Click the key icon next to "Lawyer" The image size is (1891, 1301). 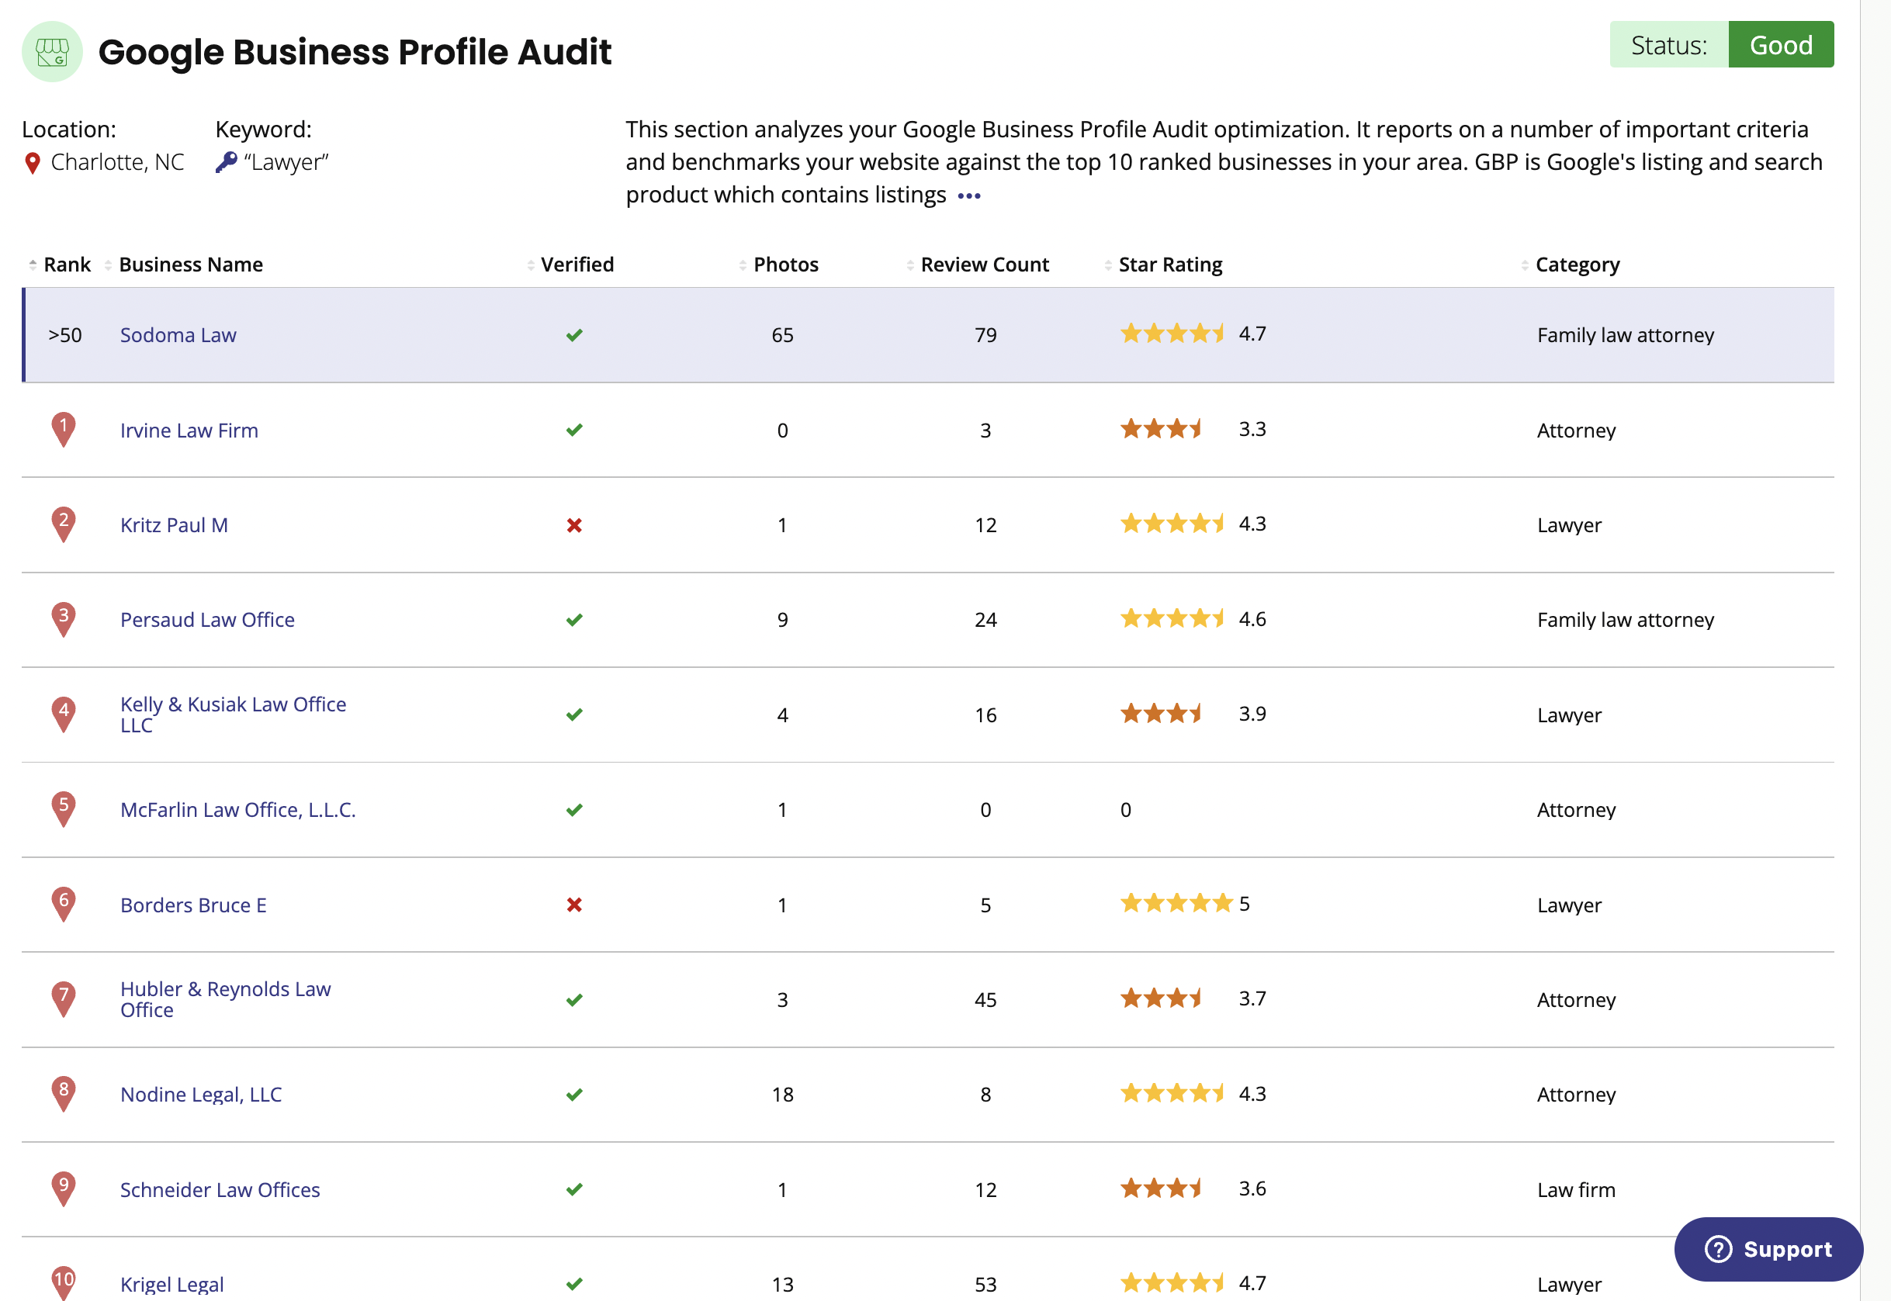click(x=226, y=162)
